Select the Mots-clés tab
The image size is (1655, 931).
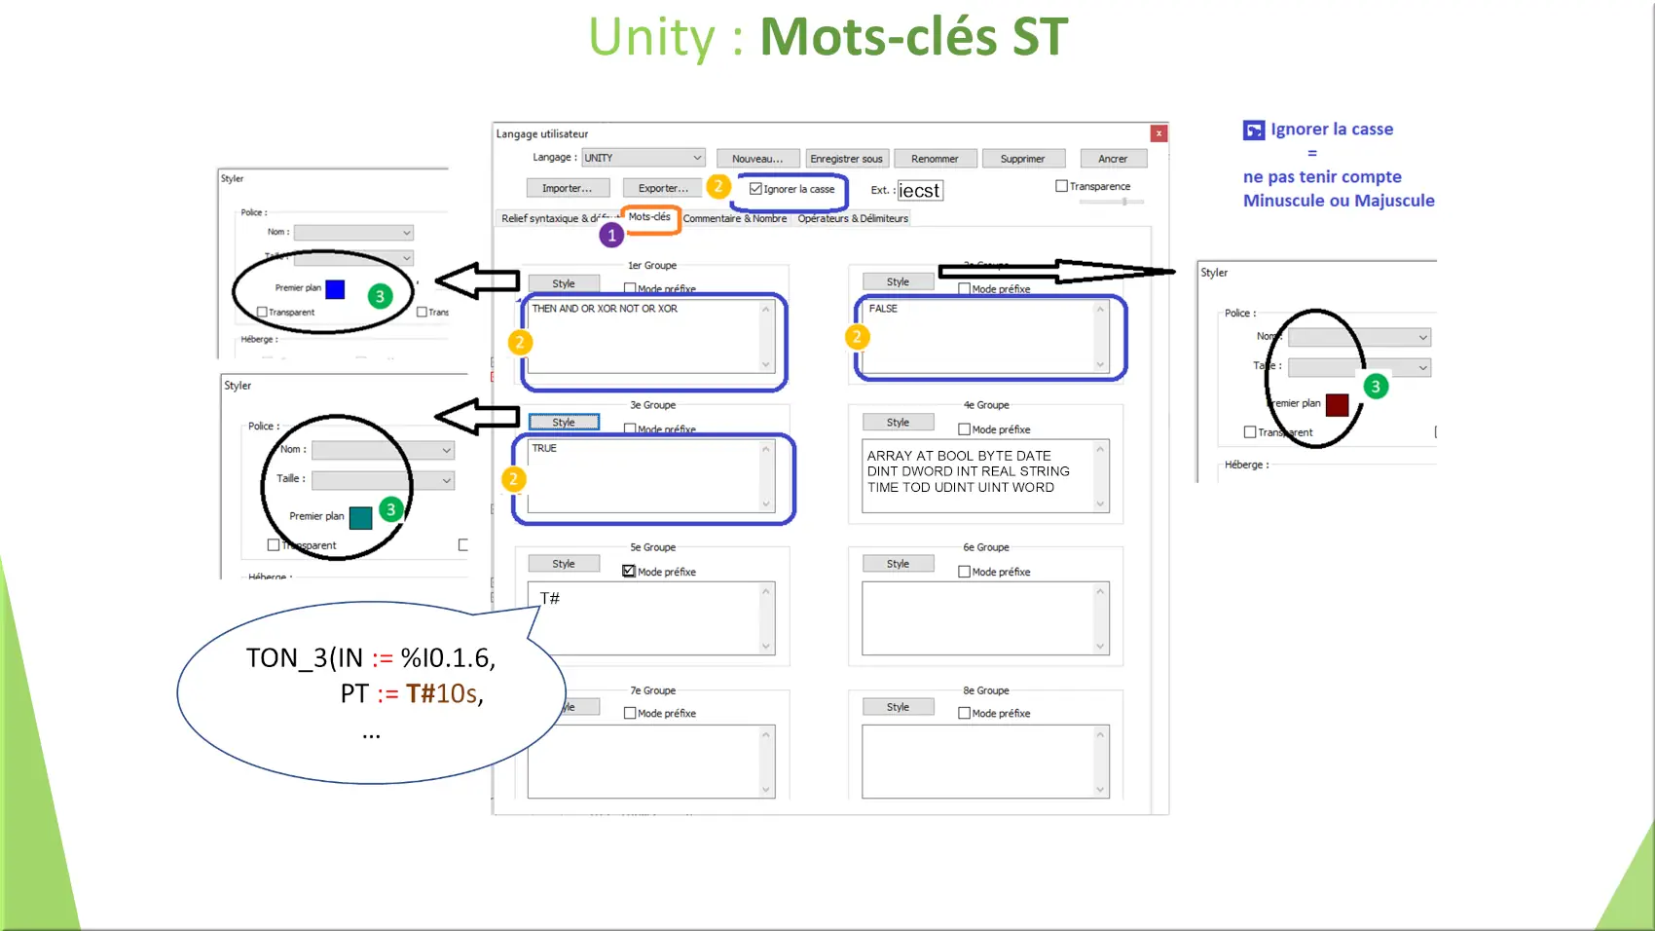[x=649, y=217]
